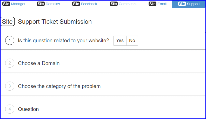Expand the Choose a Domain step
The height and width of the screenshot is (119, 206).
point(103,63)
